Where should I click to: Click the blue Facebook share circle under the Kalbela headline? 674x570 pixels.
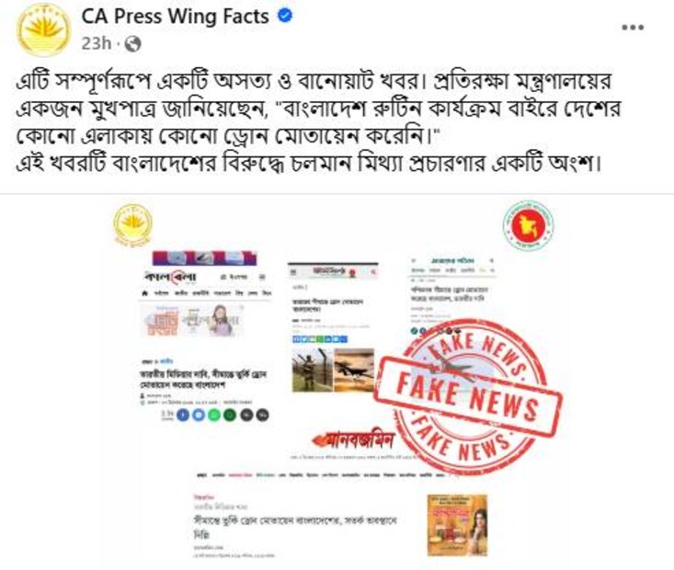183,415
